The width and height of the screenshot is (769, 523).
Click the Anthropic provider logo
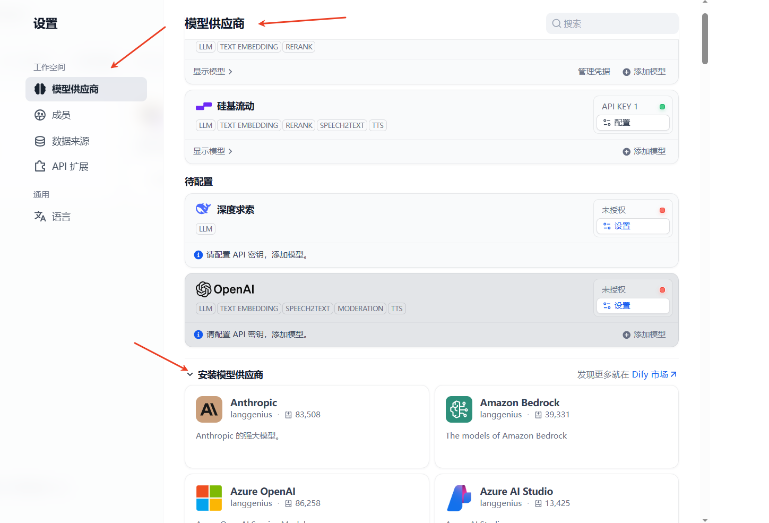pyautogui.click(x=209, y=409)
